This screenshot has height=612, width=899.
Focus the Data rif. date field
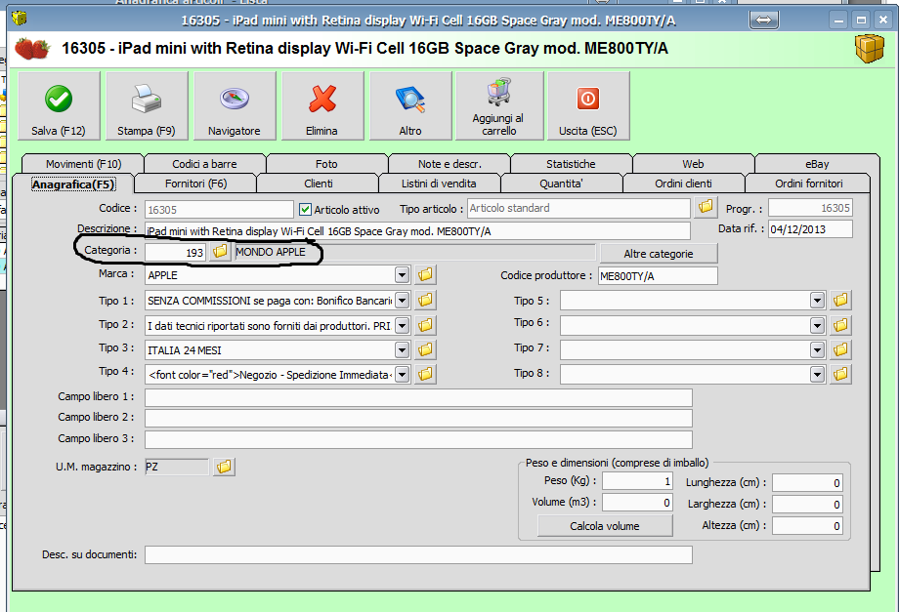810,229
